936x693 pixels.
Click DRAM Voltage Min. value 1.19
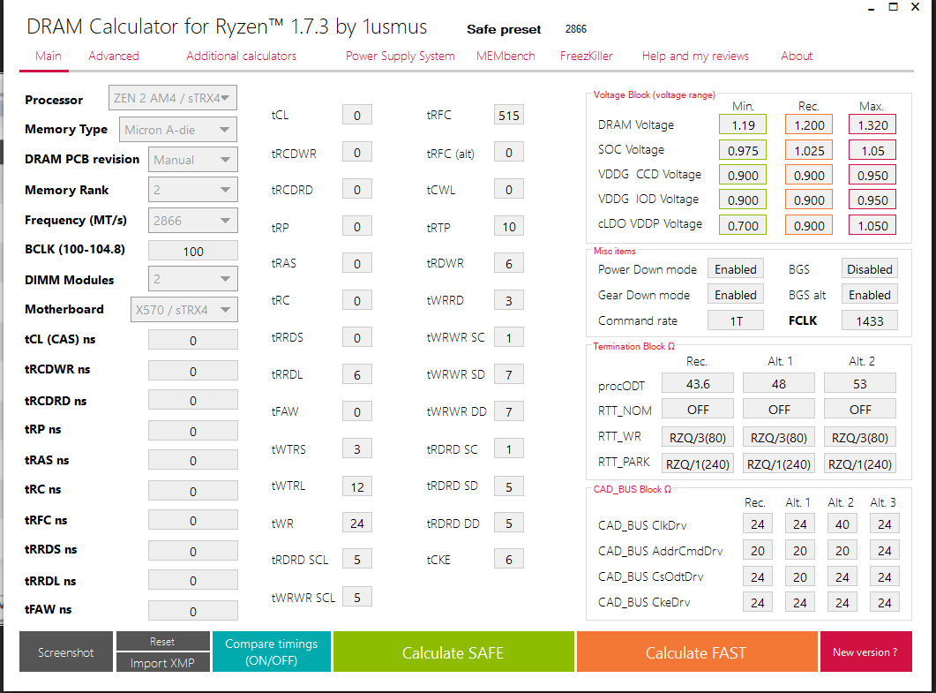pos(743,124)
